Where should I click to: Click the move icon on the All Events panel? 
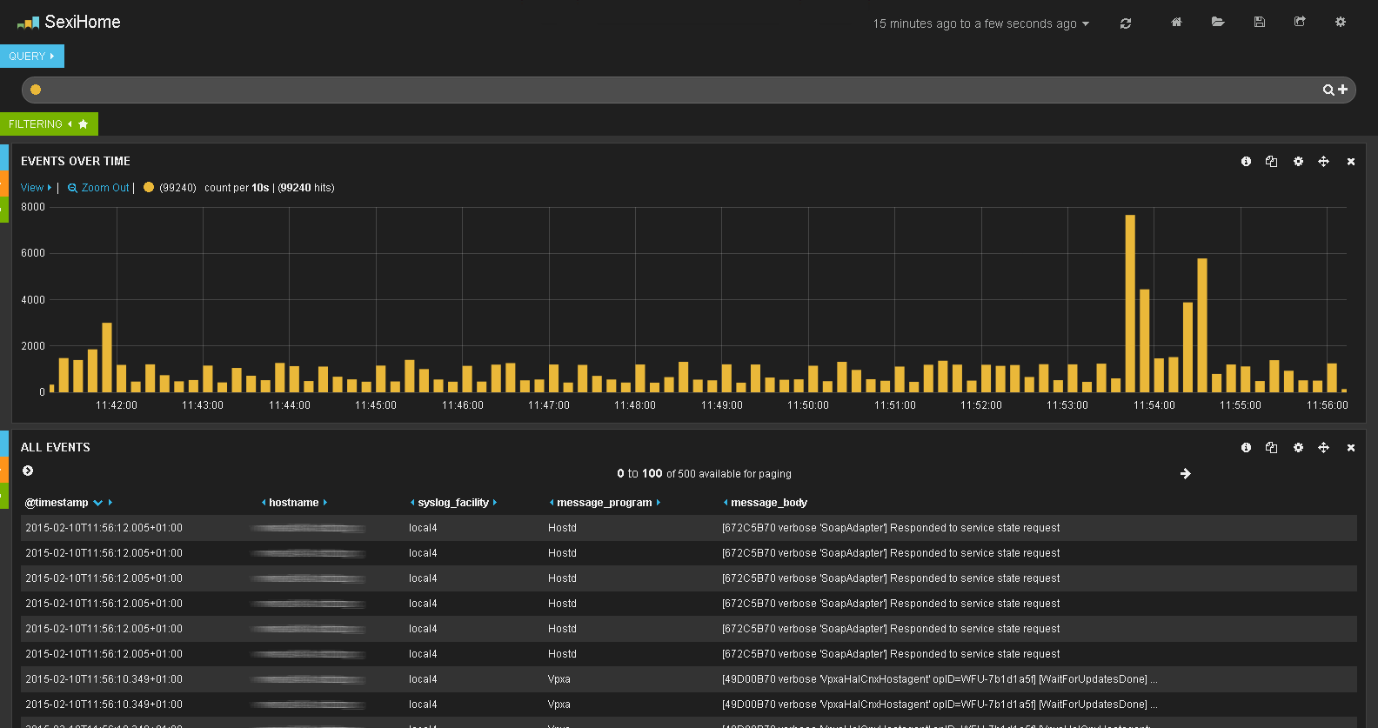point(1323,448)
